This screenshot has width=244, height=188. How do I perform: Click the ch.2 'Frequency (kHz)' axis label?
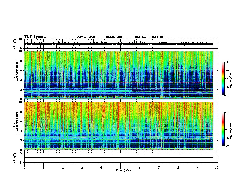[x=17, y=122]
